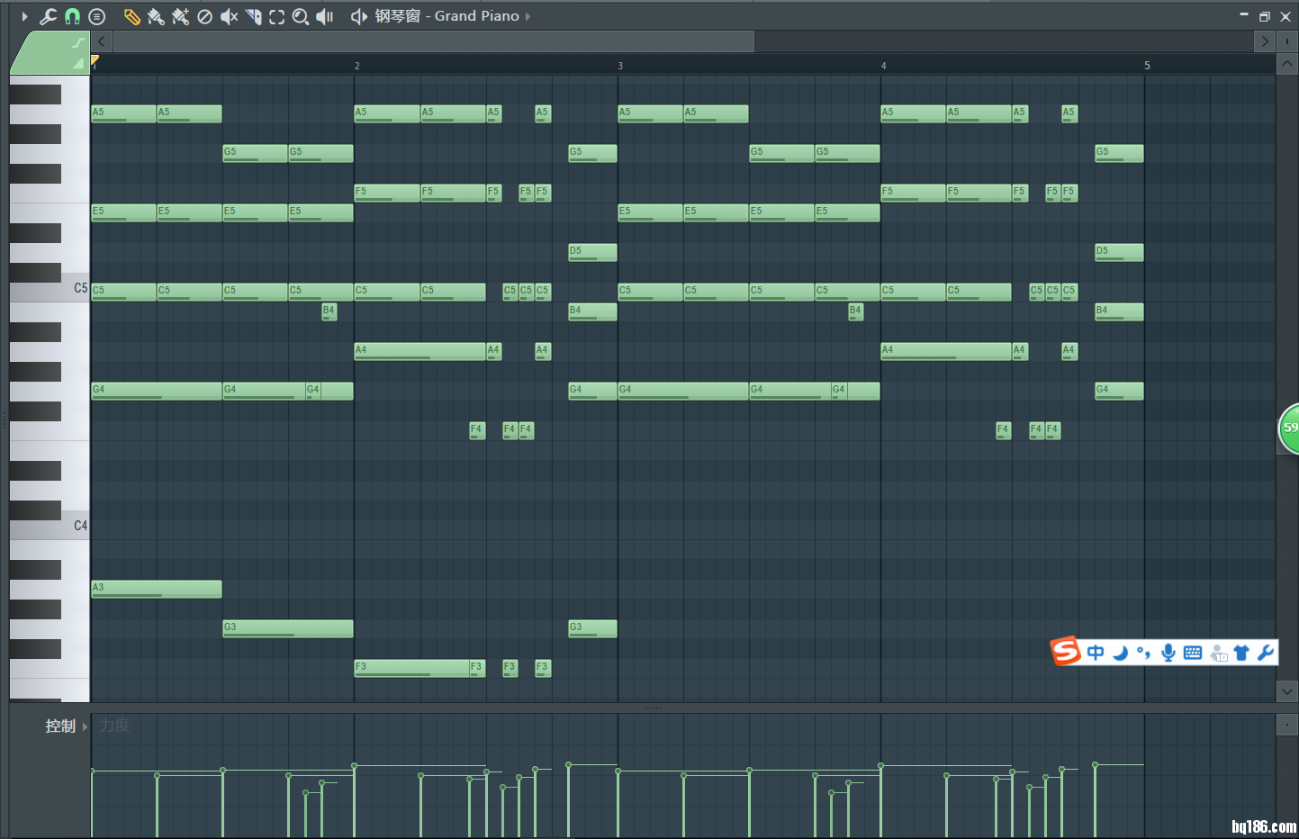Toggle Sogou 中 Chinese/English mode

pos(1096,653)
